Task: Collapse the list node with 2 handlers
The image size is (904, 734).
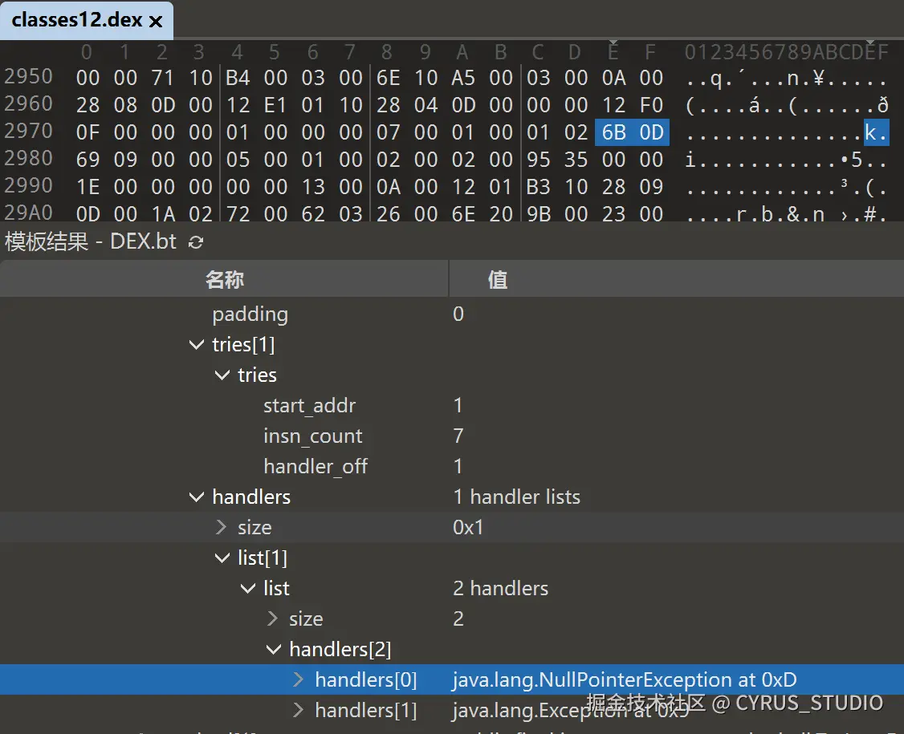Action: [248, 588]
